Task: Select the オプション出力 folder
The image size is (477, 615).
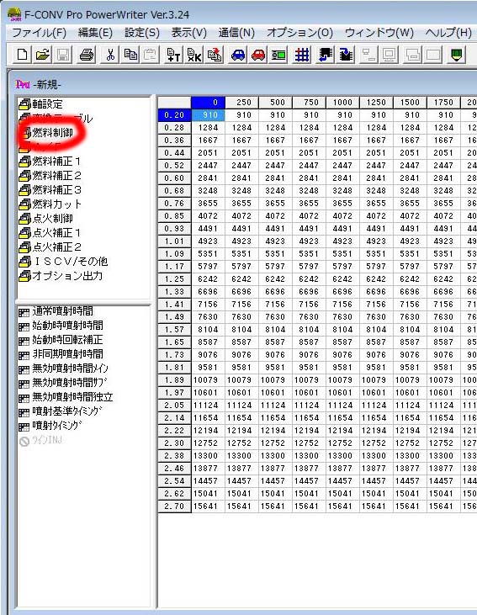Action: click(x=61, y=276)
